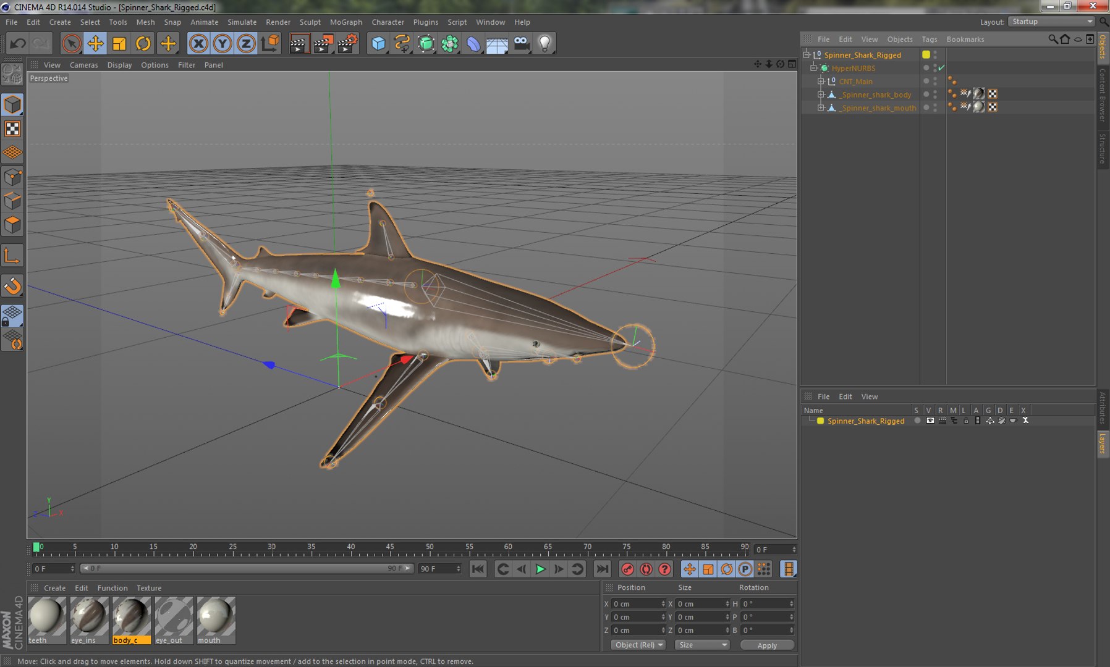Activate the Rotate tool
This screenshot has width=1110, height=667.
[x=143, y=43]
